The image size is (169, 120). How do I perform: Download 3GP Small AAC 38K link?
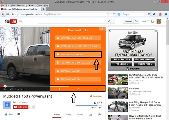point(78,71)
